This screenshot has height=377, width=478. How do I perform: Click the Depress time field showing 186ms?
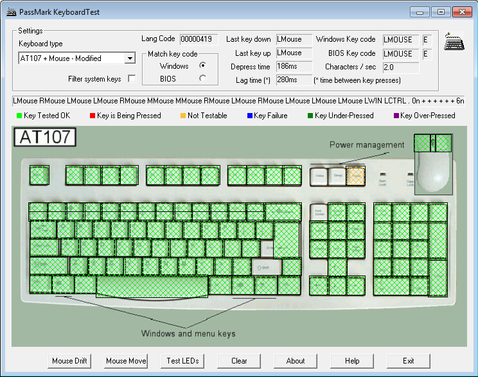(x=294, y=66)
